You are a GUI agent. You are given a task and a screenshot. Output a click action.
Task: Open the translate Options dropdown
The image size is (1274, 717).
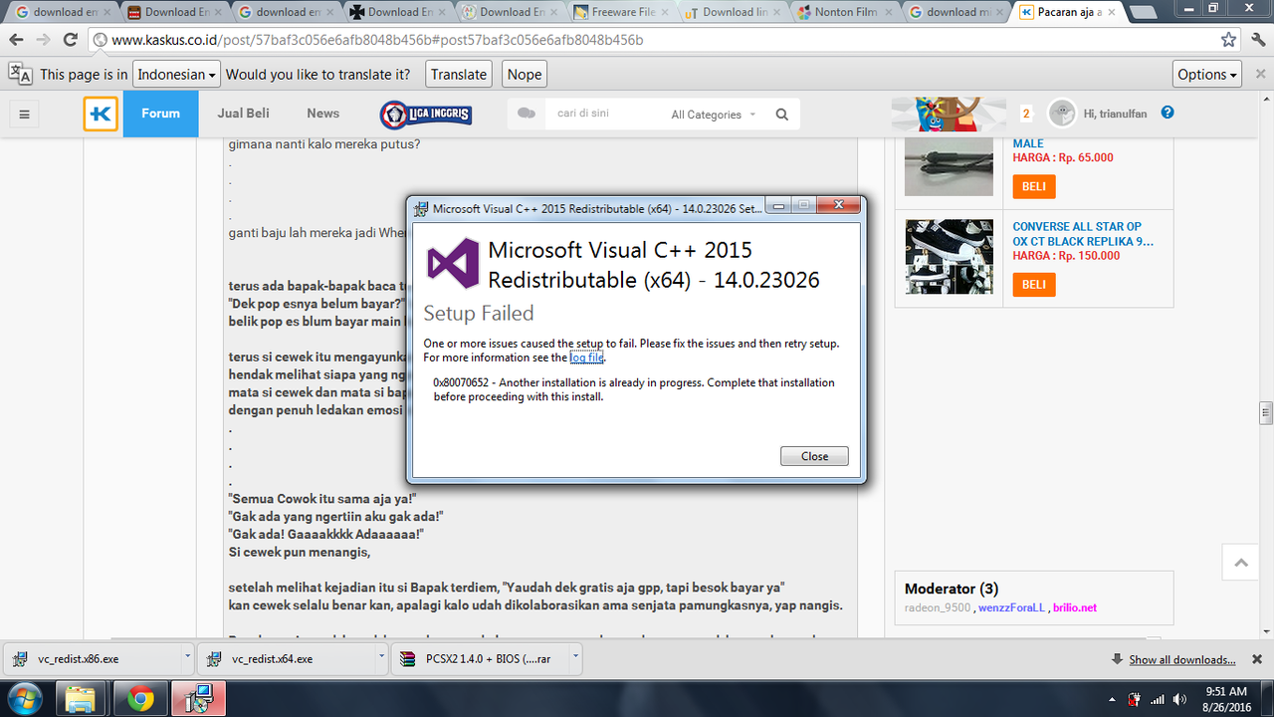1207,75
